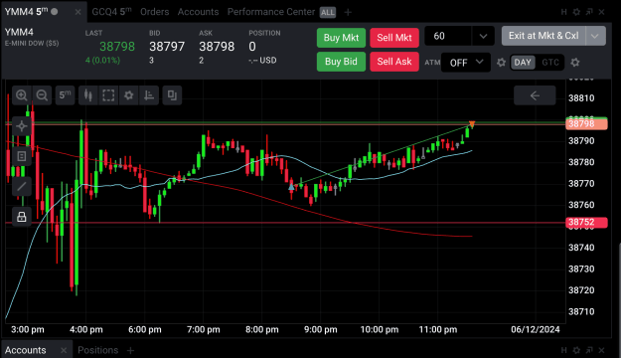Zoom out on the chart

(x=42, y=95)
